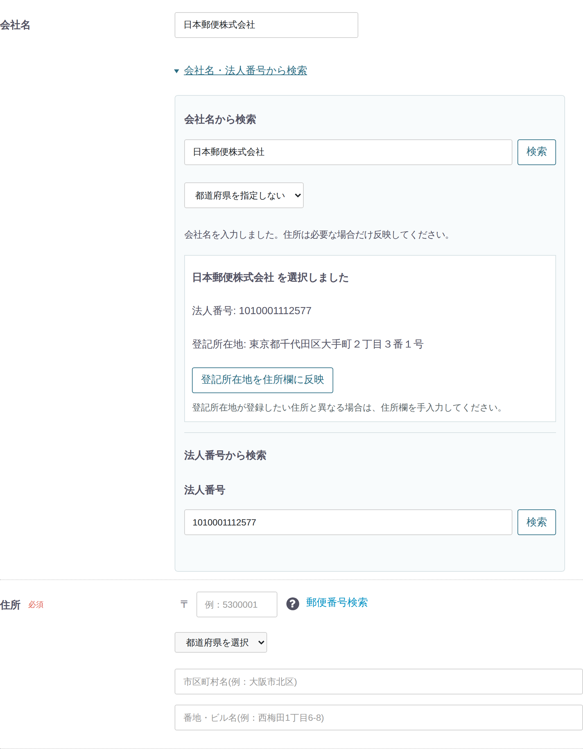Click the postal code field 例：5300001
Image resolution: width=583 pixels, height=749 pixels.
(x=237, y=604)
